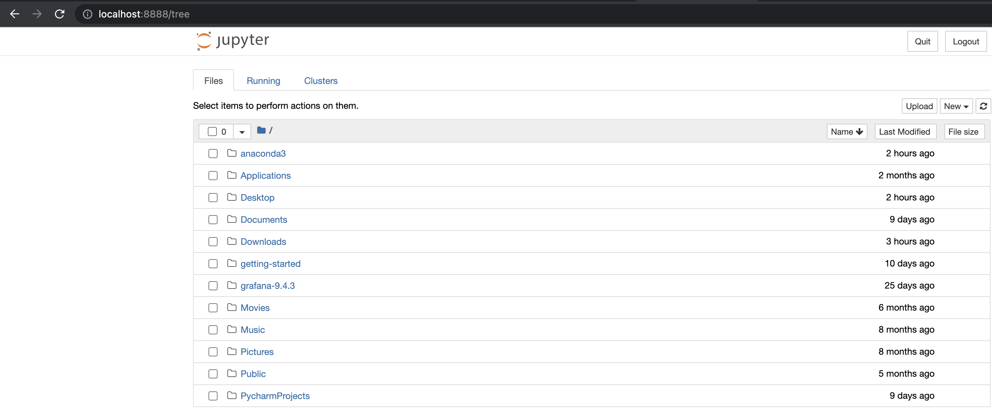Open the PycharmProjects folder link
The width and height of the screenshot is (992, 412).
click(275, 396)
